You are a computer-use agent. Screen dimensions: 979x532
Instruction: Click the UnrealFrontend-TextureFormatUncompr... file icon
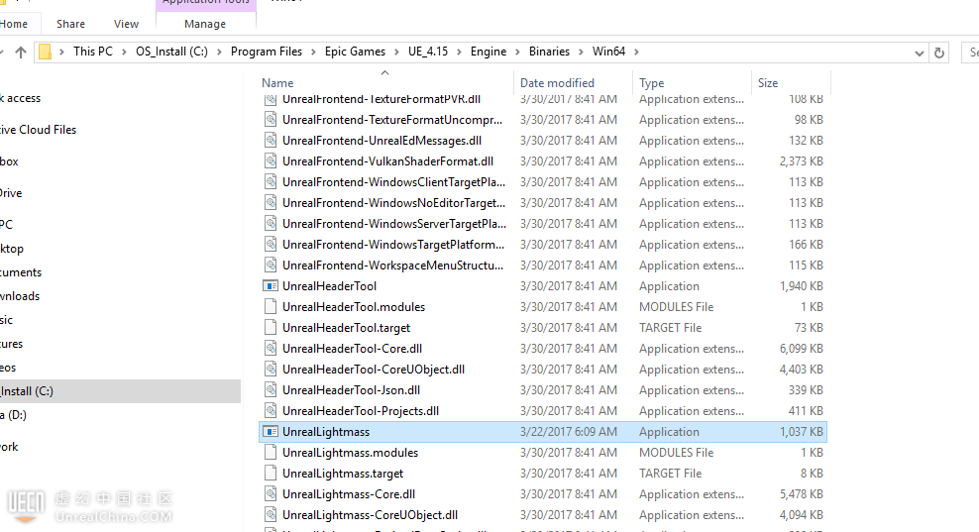(x=271, y=119)
